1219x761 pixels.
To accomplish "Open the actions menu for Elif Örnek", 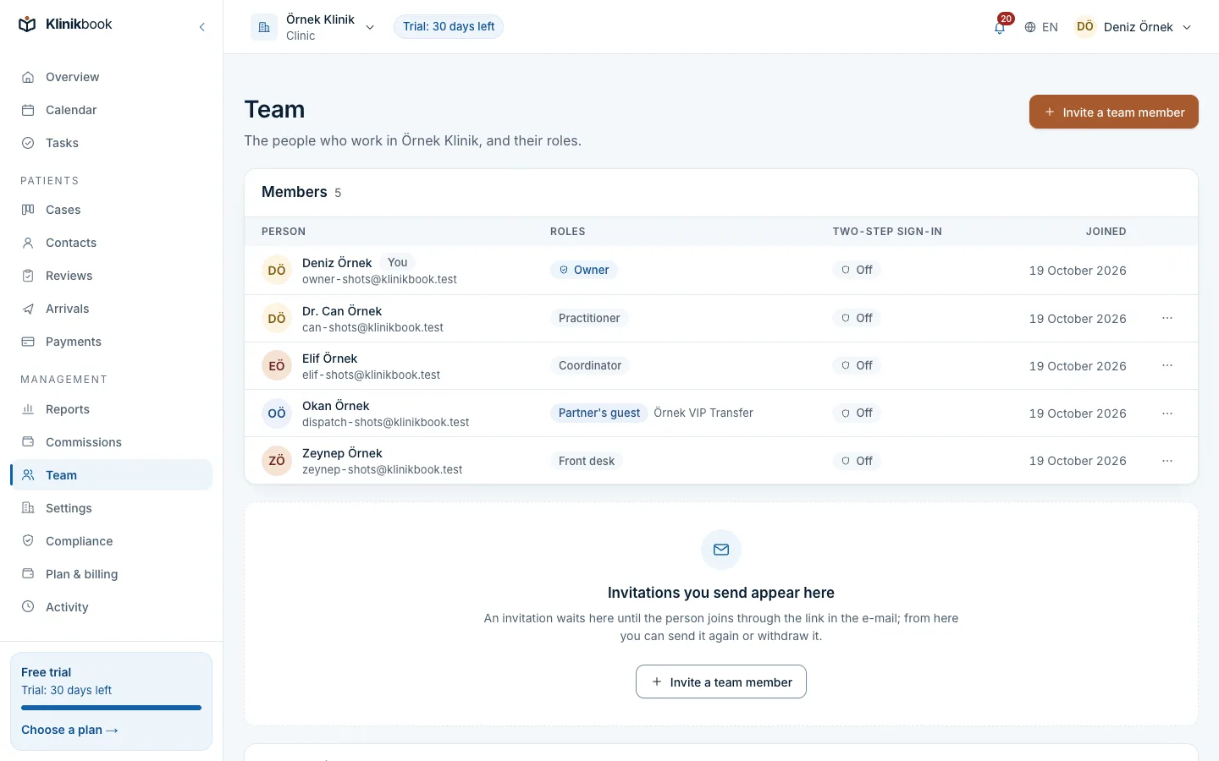I will 1167,365.
